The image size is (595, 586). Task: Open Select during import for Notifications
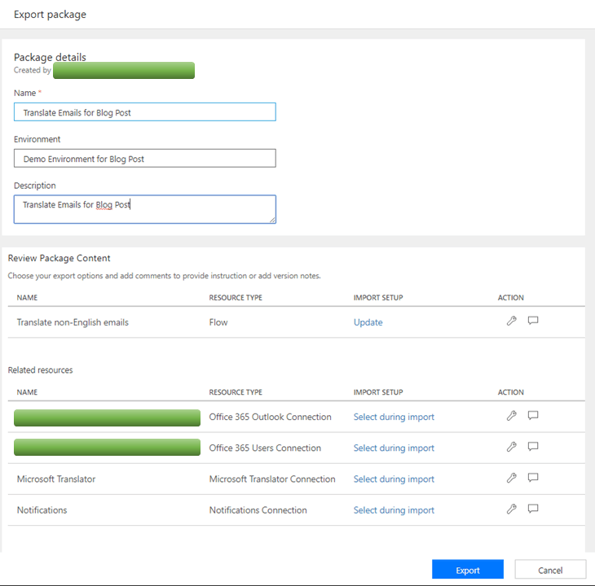(x=394, y=510)
